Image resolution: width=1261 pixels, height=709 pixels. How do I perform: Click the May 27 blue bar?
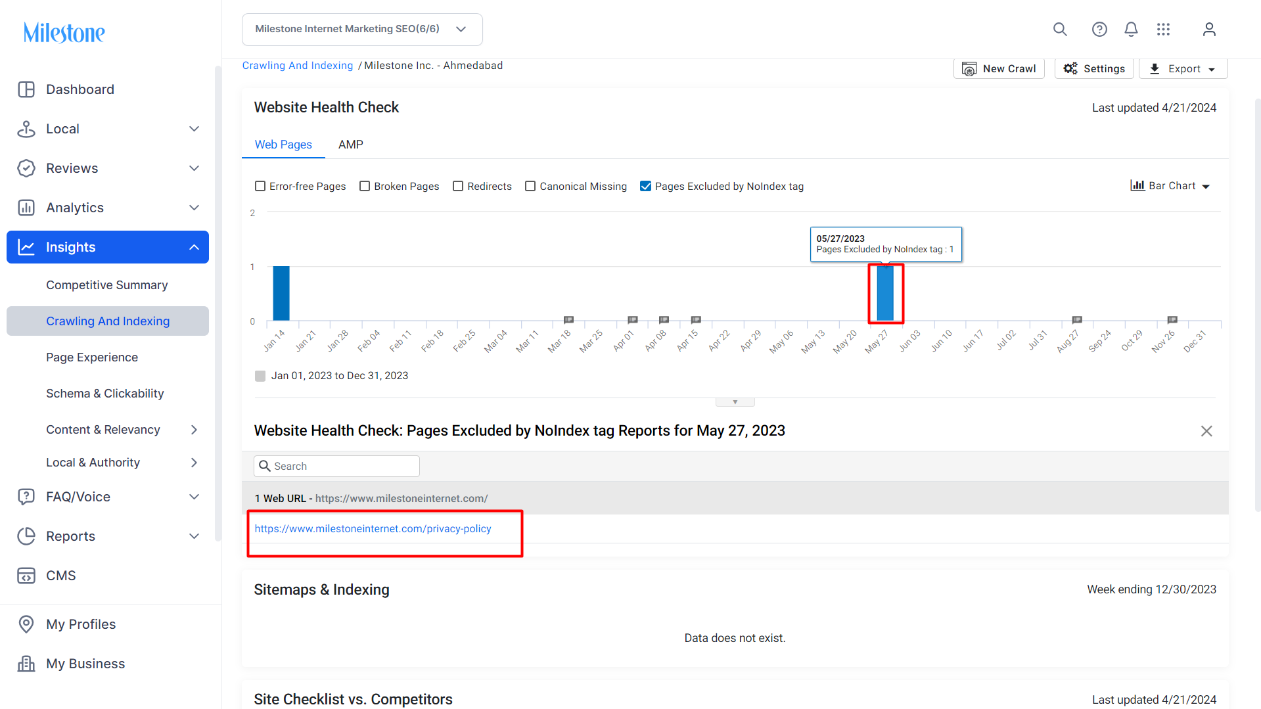[x=885, y=293]
